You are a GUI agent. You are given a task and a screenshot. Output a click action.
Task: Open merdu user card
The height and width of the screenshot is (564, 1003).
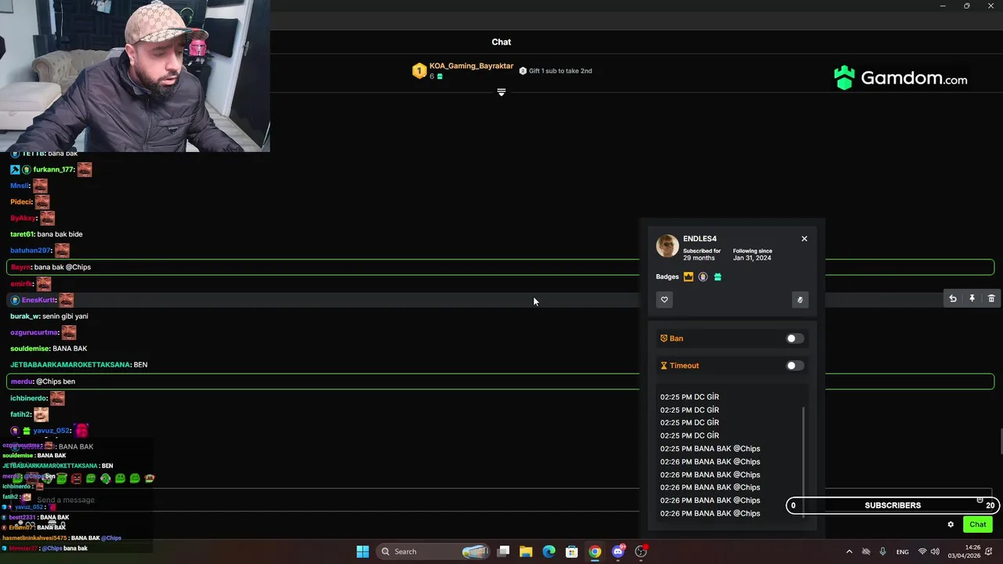(22, 381)
